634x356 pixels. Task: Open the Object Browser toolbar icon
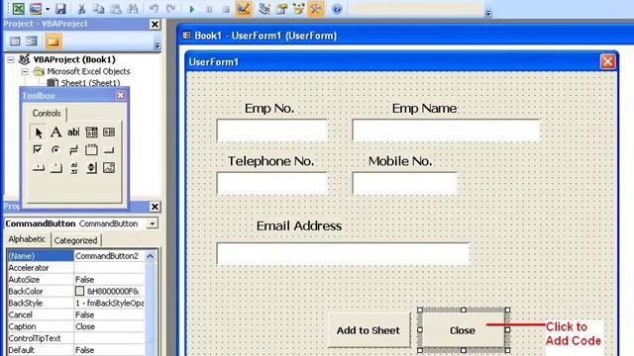click(x=299, y=9)
